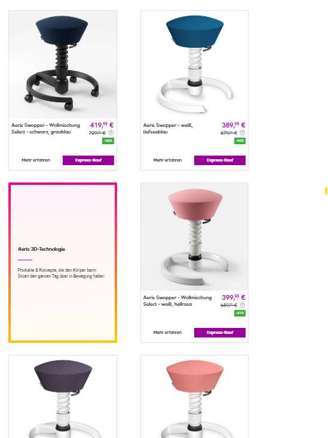Click price info icon beside 729,99 € price

111,133
